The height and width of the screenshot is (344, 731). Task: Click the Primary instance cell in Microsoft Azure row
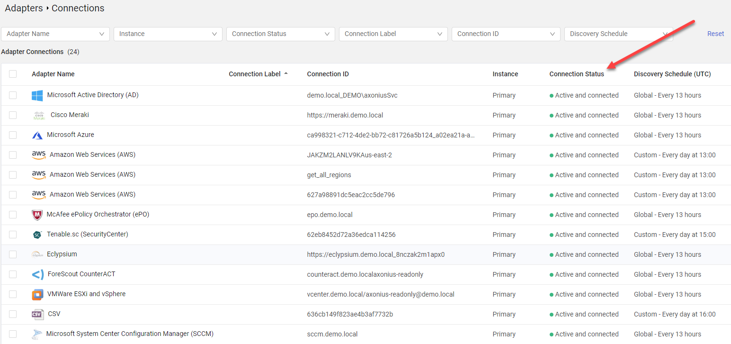pyautogui.click(x=504, y=135)
